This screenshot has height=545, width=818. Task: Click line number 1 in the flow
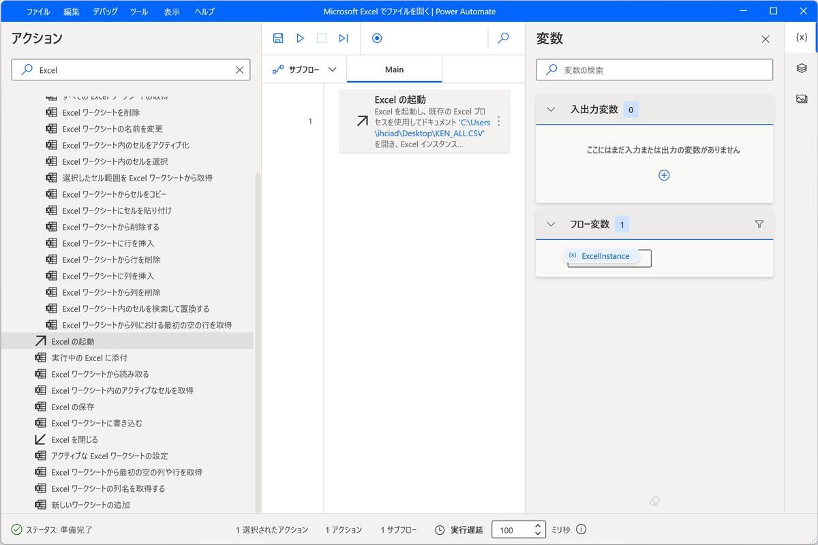[310, 121]
